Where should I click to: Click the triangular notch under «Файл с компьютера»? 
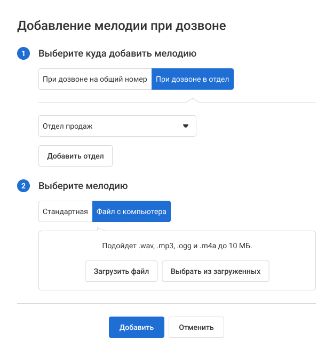pos(101,229)
